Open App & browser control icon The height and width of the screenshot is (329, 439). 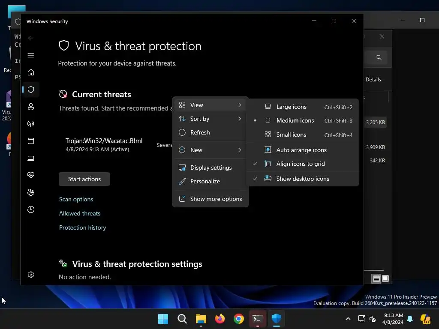click(x=31, y=141)
